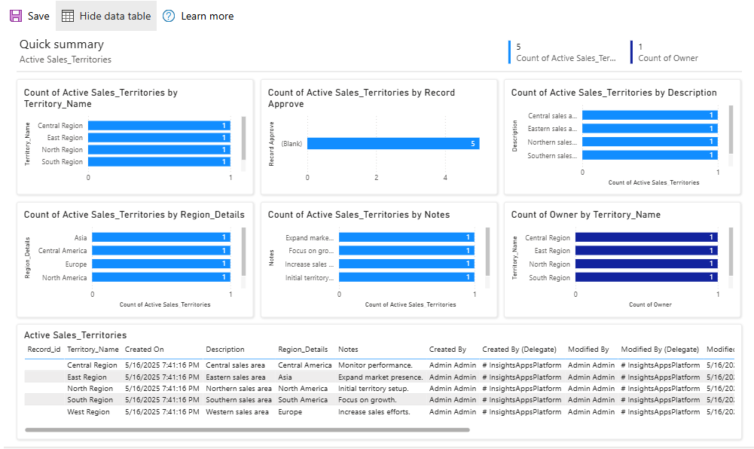The height and width of the screenshot is (449, 754).
Task: Sort table by Territory_Name column header
Action: (x=93, y=350)
